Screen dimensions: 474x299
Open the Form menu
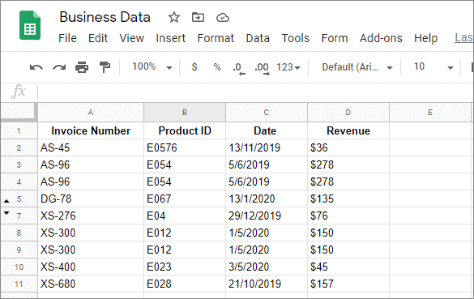[x=335, y=38]
